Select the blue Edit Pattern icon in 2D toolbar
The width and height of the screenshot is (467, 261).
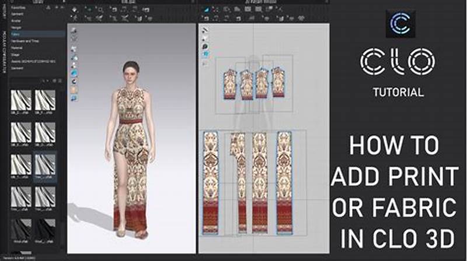point(207,10)
